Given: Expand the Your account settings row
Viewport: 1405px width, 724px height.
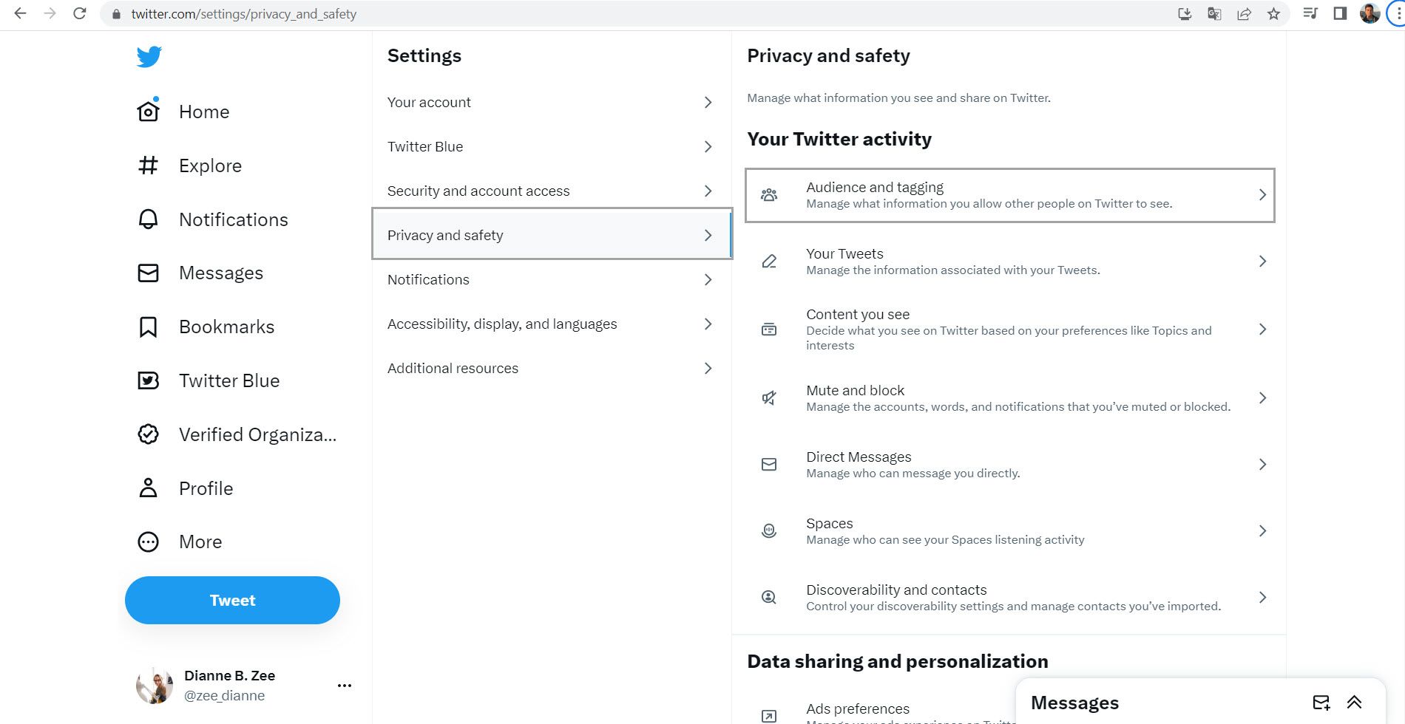Looking at the screenshot, I should [x=550, y=102].
